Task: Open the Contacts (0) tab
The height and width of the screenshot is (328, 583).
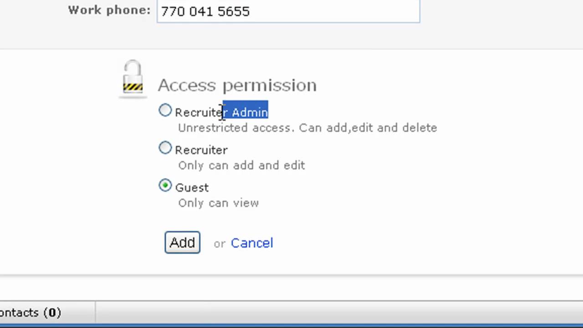Action: [31, 313]
